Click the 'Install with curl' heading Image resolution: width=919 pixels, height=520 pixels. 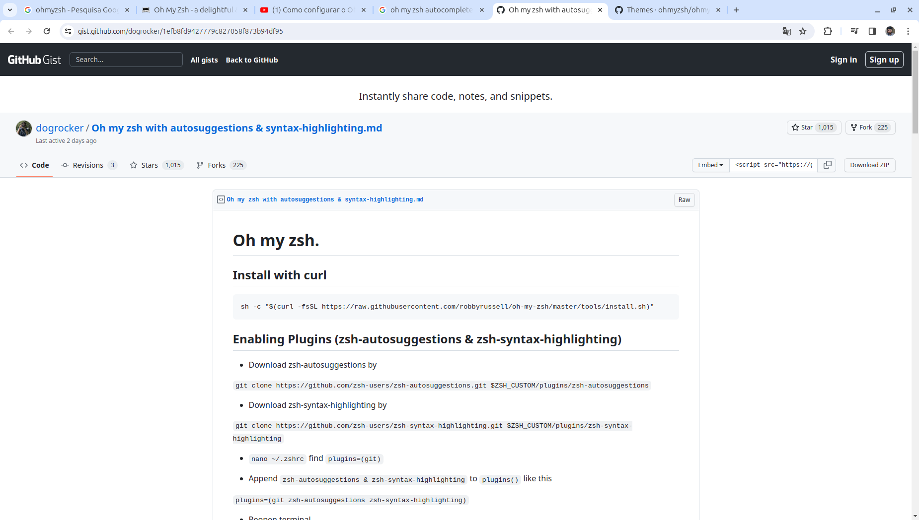pos(280,275)
